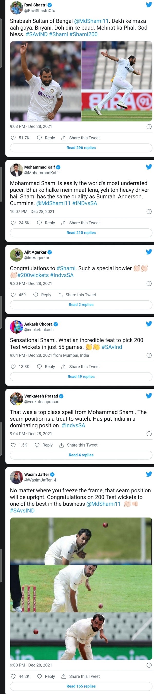This screenshot has height=694, width=154.
Task: Click the Twitter bird icon on Wasim Jaffer's tweet
Action: [x=149, y=474]
